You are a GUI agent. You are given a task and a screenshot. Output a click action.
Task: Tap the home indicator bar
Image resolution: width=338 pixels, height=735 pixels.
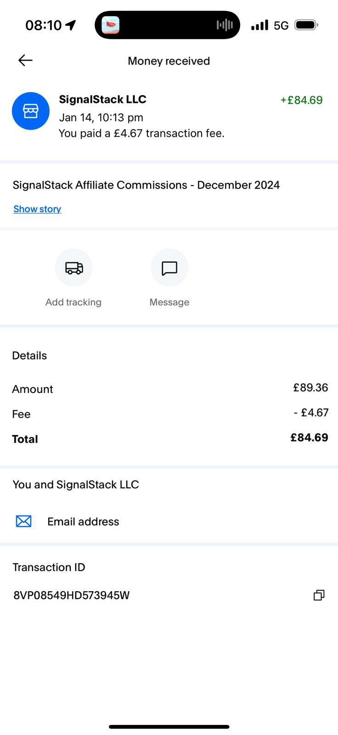169,727
